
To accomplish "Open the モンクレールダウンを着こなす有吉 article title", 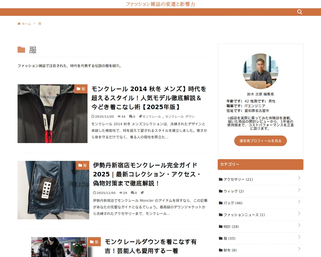I will [151, 246].
